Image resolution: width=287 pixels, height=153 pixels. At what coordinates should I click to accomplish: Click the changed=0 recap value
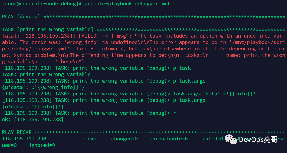coord(124,139)
